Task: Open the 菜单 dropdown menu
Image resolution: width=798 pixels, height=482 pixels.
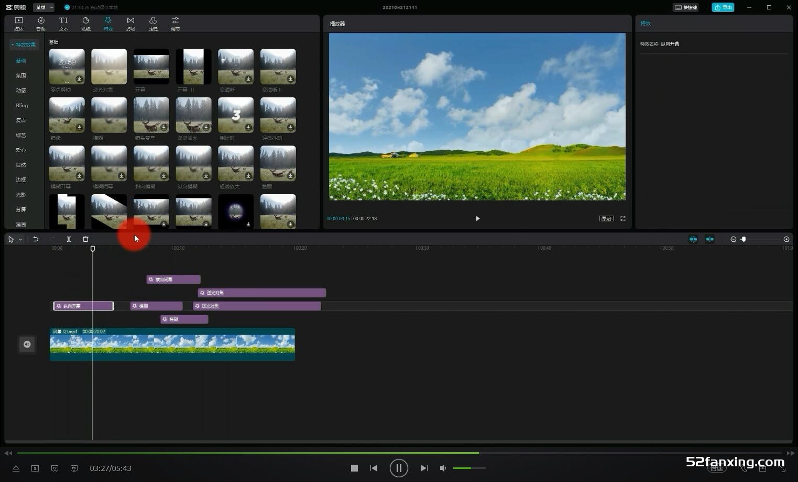Action: [x=43, y=7]
